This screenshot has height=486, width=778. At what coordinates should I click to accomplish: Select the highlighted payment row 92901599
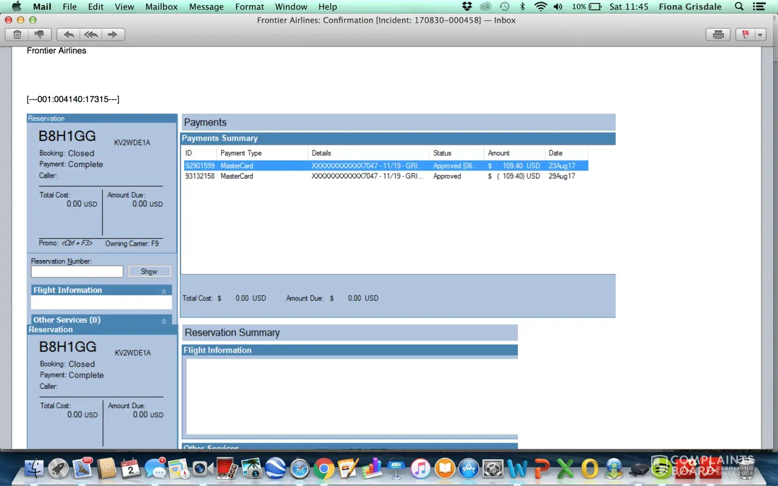pyautogui.click(x=384, y=166)
